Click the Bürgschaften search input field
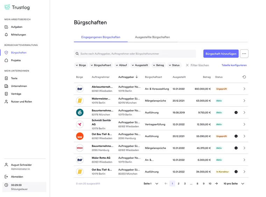Viewport: 266px width, 197px height. [136, 54]
